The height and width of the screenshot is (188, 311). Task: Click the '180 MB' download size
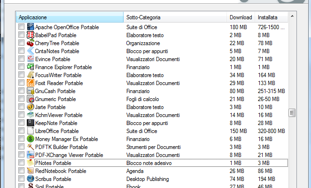coord(238,27)
